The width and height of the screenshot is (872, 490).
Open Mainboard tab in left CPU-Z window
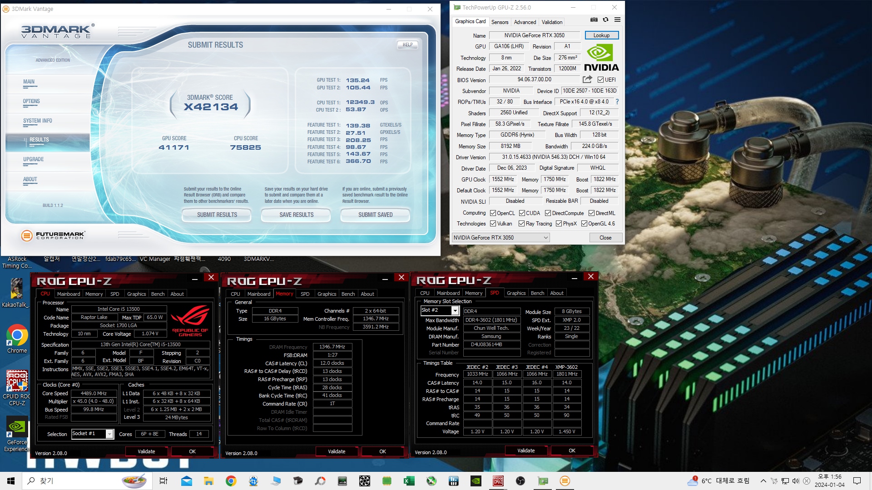[x=69, y=294]
